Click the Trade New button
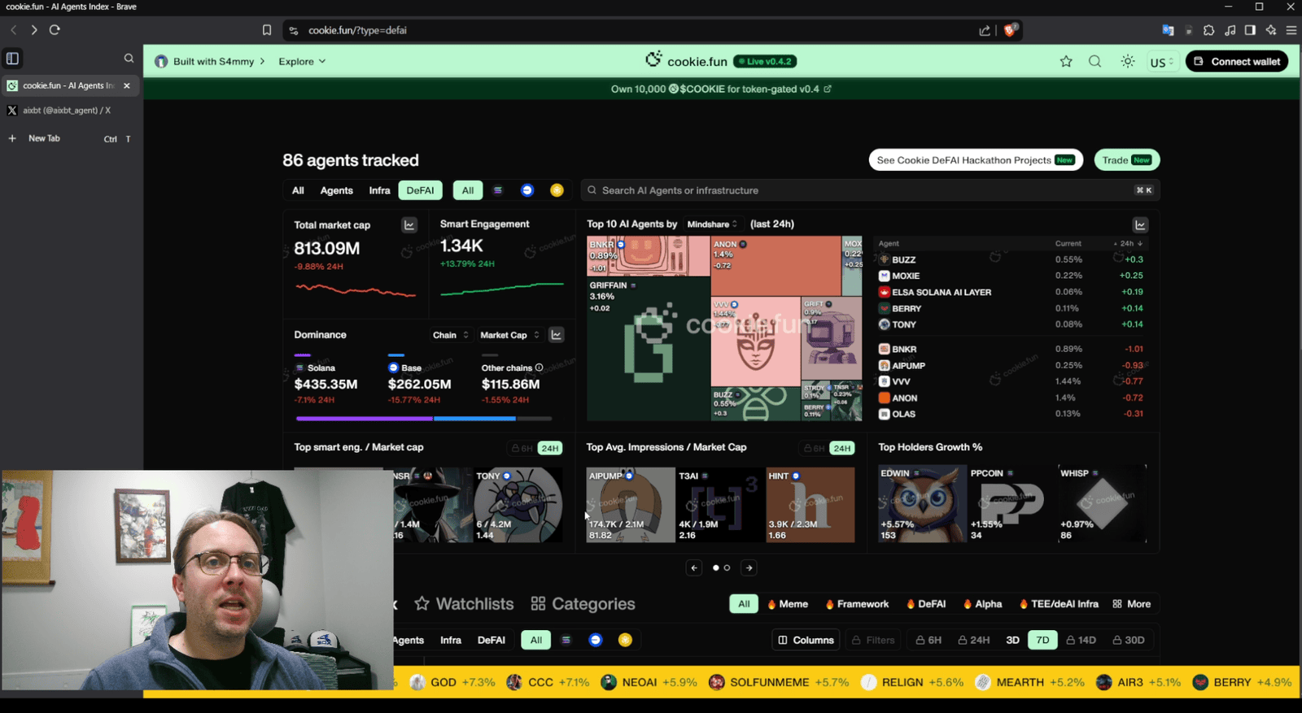The height and width of the screenshot is (713, 1302). (1127, 160)
